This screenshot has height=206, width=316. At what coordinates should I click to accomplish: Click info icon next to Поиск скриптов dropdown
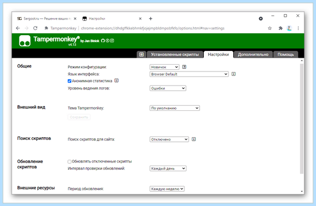[194, 139]
